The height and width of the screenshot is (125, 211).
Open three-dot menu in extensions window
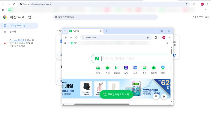pyautogui.click(x=208, y=4)
